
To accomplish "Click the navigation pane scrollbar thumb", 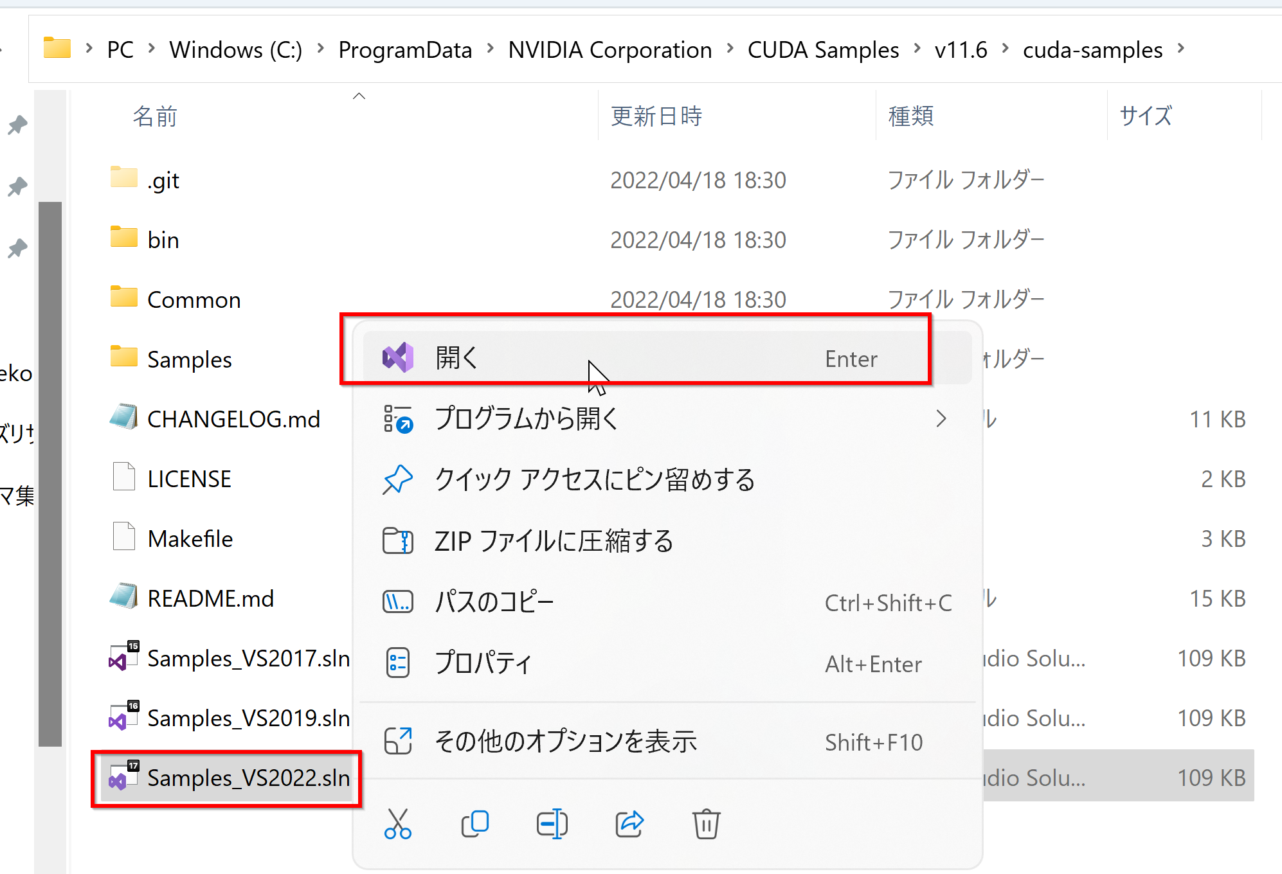I will tap(50, 474).
